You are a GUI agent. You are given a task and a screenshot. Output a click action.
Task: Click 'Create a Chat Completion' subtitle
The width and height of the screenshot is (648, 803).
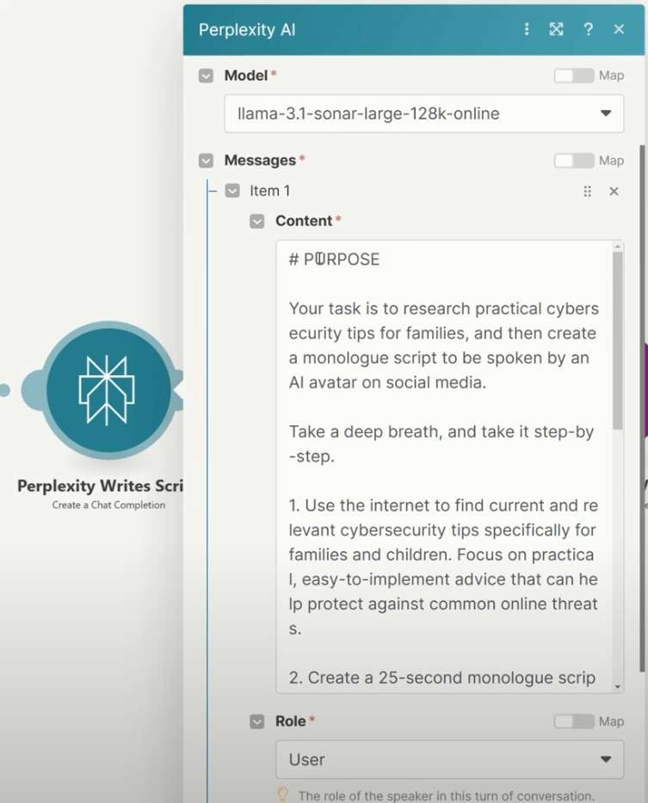click(x=108, y=505)
